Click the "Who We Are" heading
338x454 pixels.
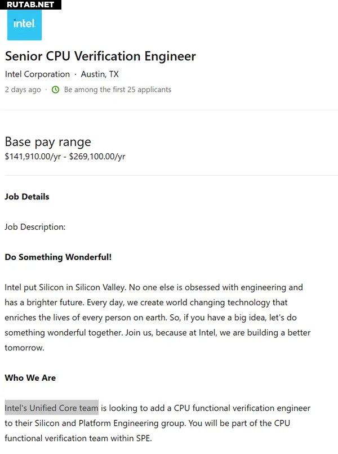click(x=30, y=378)
